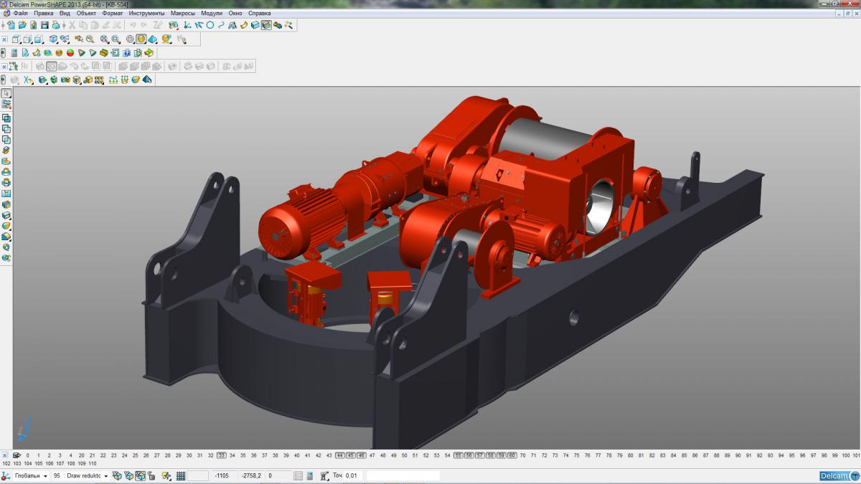Save the model with the floppy icon

click(x=44, y=24)
